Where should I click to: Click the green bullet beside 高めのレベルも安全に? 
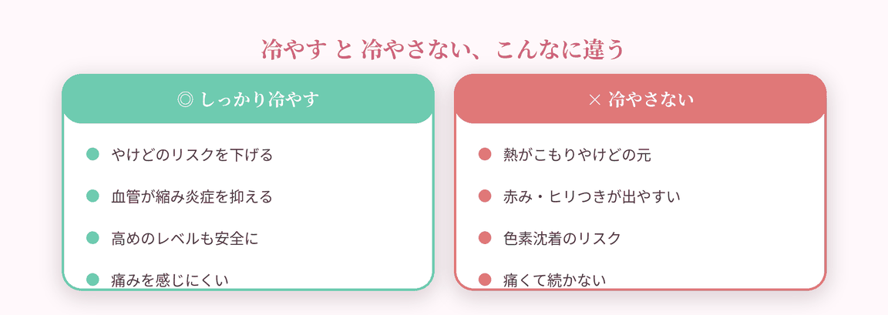92,237
